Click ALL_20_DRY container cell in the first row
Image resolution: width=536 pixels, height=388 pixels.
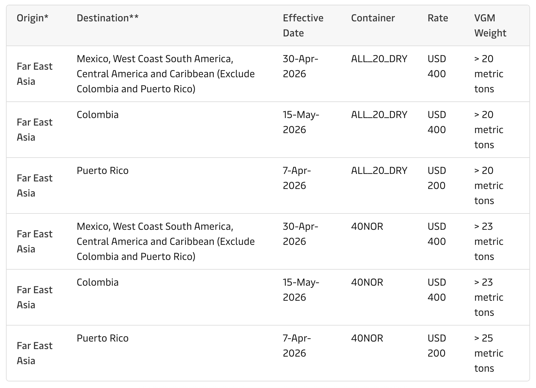tap(379, 59)
